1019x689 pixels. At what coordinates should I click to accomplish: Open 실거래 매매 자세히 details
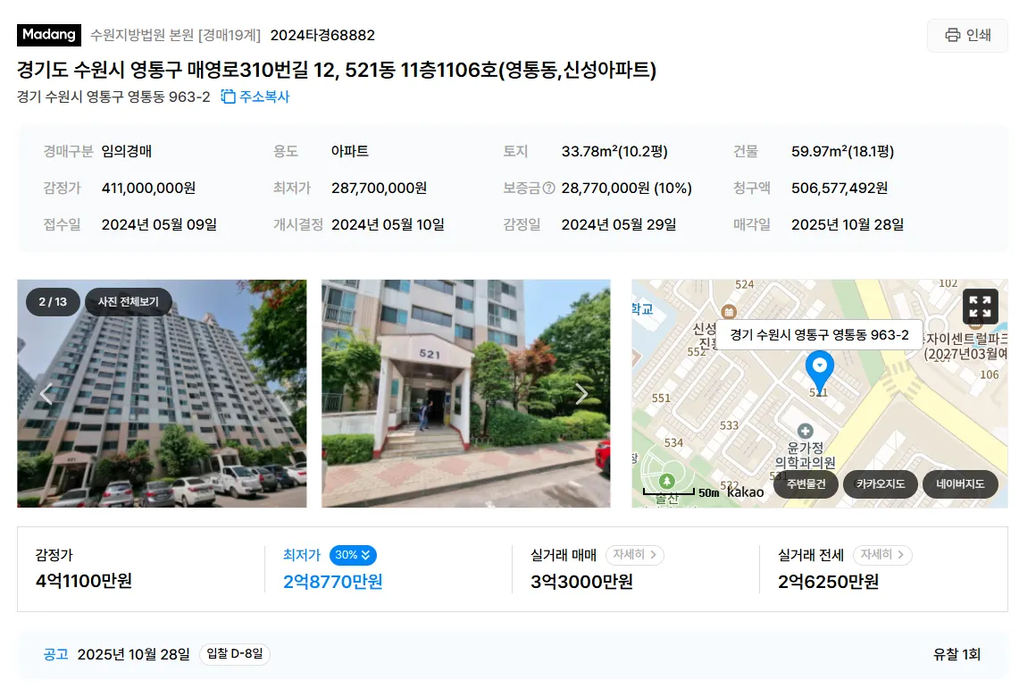point(634,554)
